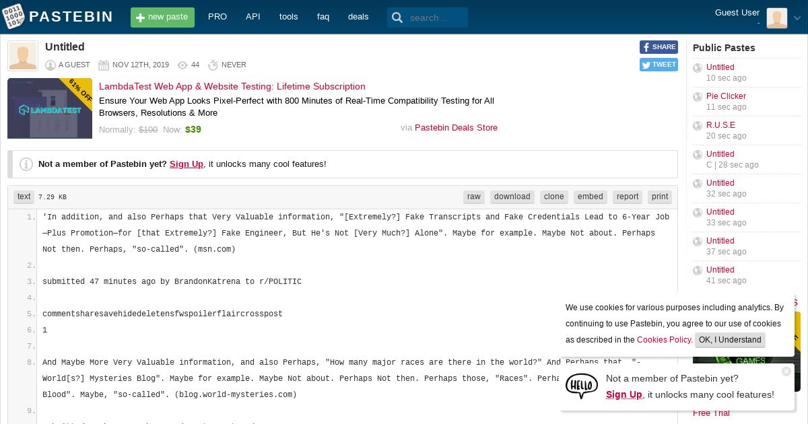Click Sign Up in the HELLO popup
808x424 pixels.
coord(624,394)
